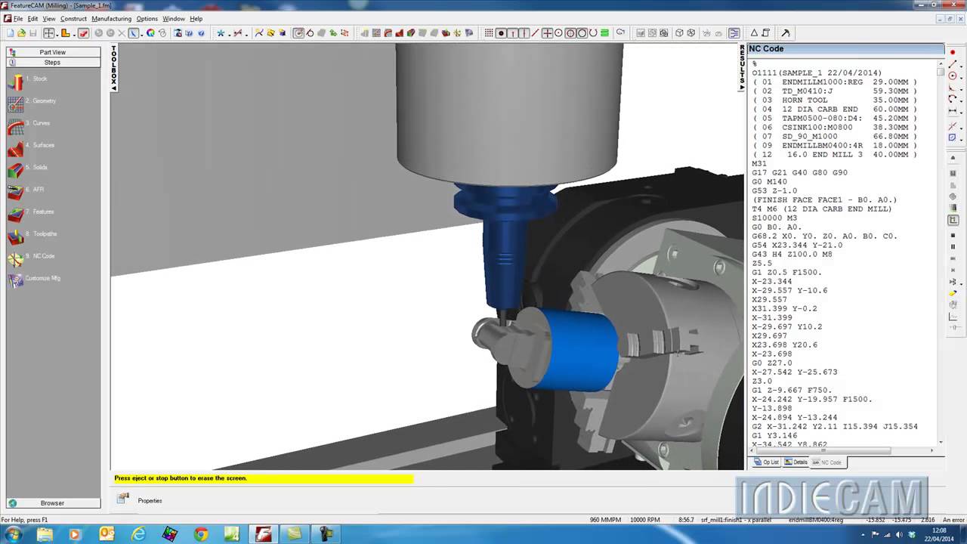The height and width of the screenshot is (544, 967).
Task: Toggle the boxed plus snap button
Action: click(x=547, y=33)
